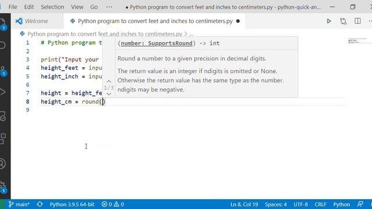Change language mode Python in status bar
The image size is (372, 209).
(x=341, y=204)
